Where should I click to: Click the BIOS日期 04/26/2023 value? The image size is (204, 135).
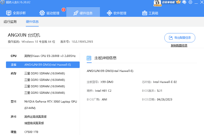(165, 100)
